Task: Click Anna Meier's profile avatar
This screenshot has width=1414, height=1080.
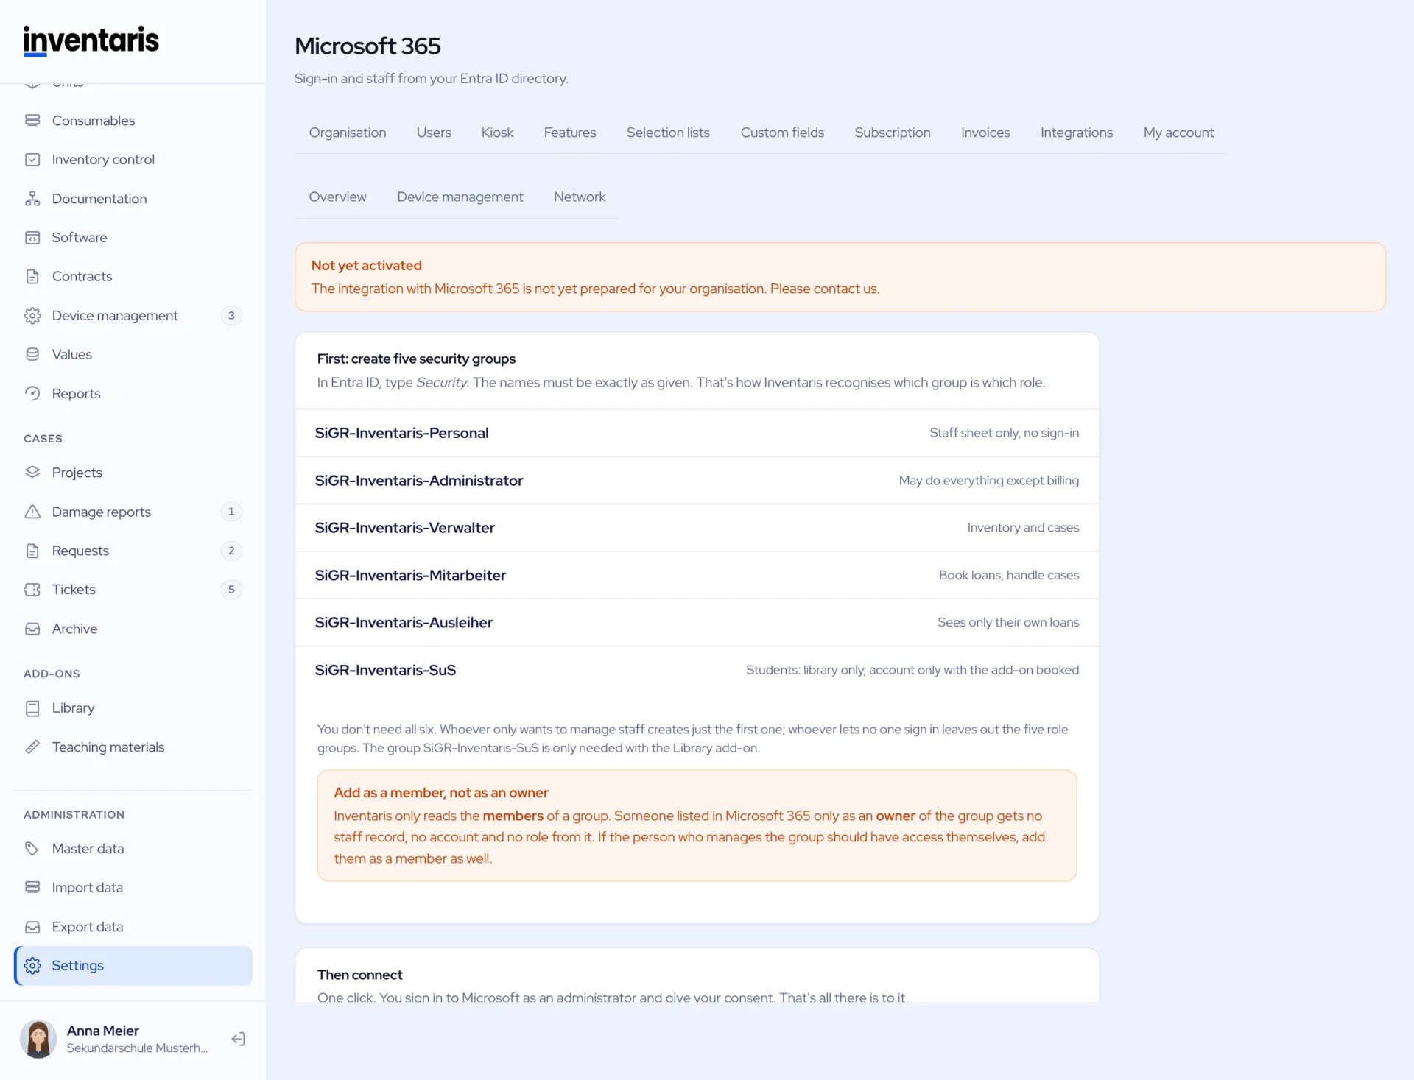Action: pyautogui.click(x=38, y=1038)
